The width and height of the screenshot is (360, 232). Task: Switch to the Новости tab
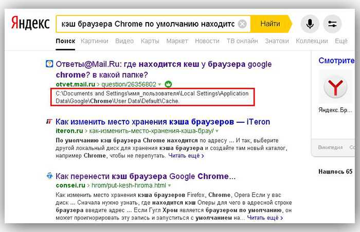click(207, 41)
